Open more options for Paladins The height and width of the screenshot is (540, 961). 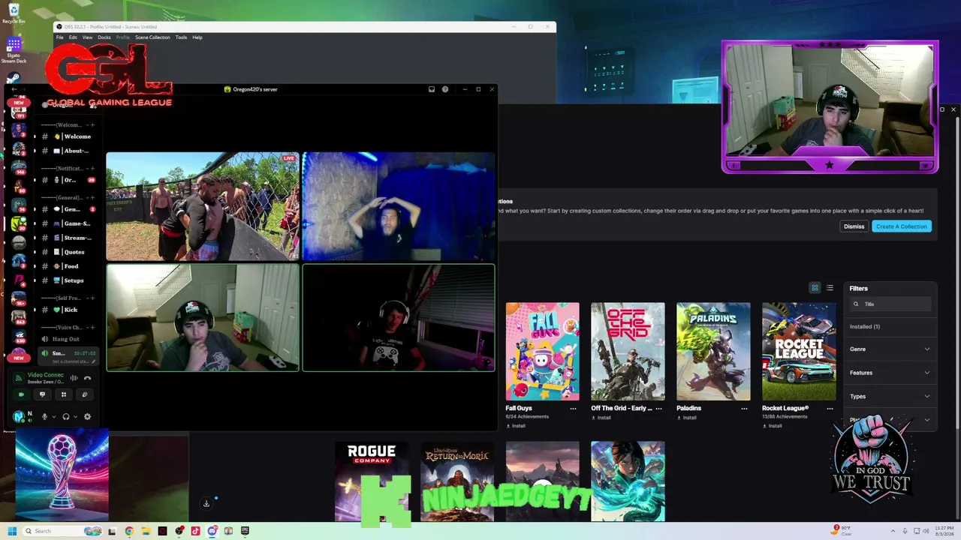coord(745,409)
